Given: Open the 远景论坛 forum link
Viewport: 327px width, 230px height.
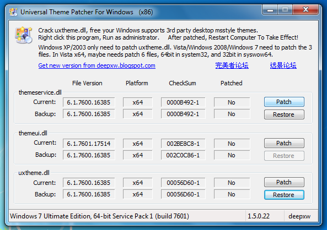Looking at the screenshot, I should click(283, 65).
